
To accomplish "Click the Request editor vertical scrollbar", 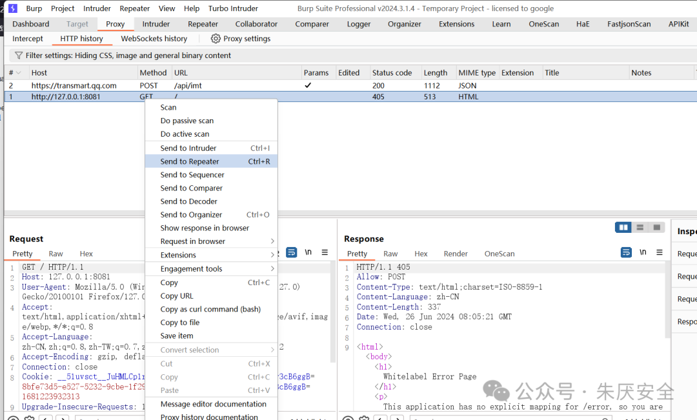I will tap(333, 311).
